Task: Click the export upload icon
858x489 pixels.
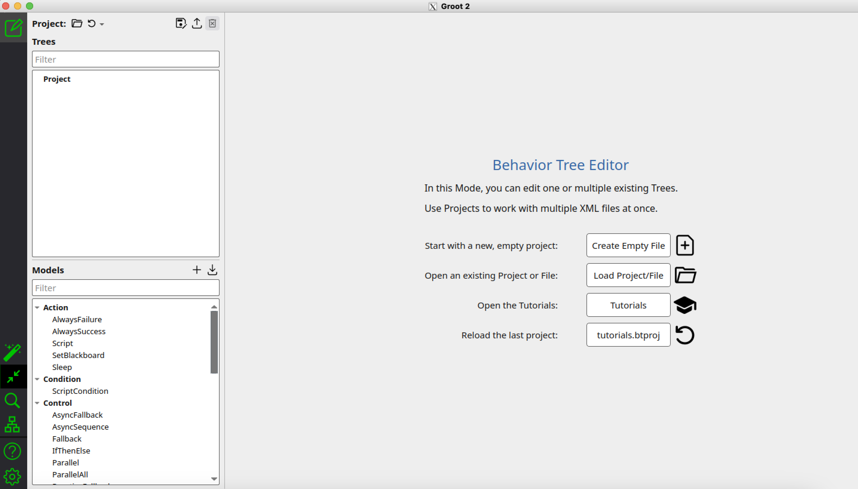Action: pyautogui.click(x=197, y=24)
